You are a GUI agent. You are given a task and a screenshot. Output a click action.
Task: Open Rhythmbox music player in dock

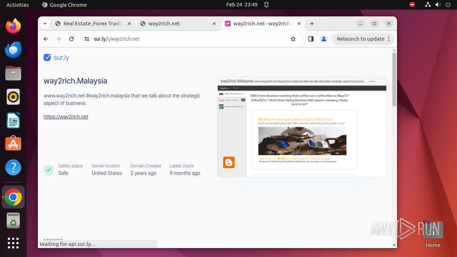(13, 97)
